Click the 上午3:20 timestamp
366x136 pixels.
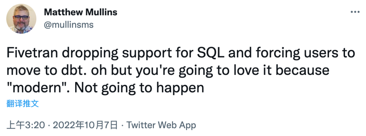click(x=26, y=126)
